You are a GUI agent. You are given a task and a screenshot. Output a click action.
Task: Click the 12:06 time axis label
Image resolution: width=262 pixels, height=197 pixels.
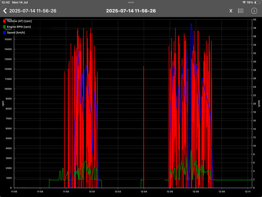click(170, 192)
